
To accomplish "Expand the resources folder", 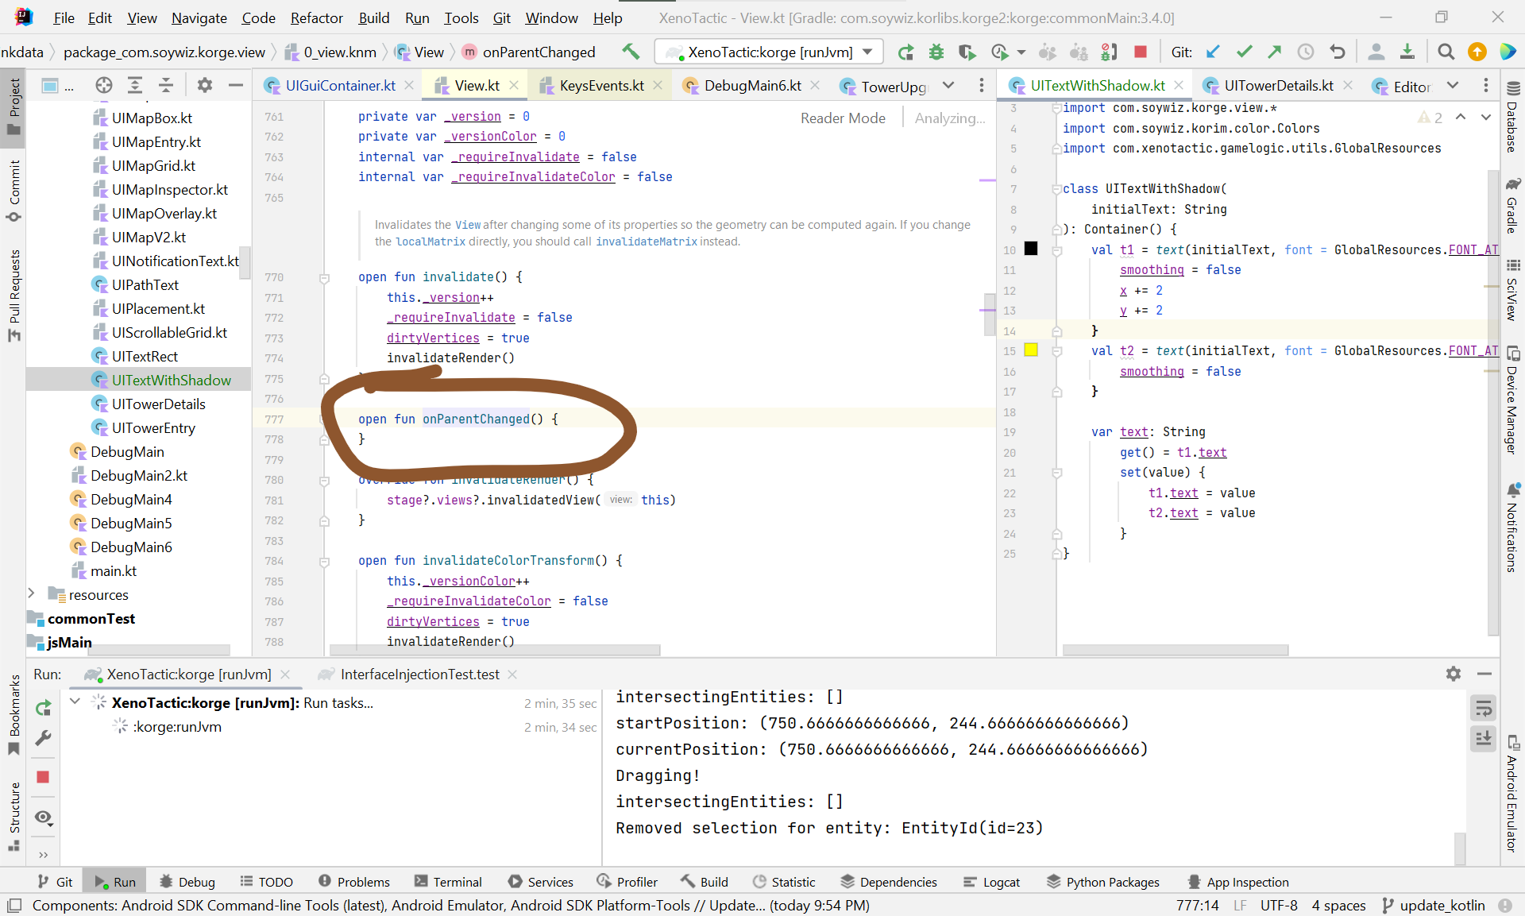I will pyautogui.click(x=32, y=593).
